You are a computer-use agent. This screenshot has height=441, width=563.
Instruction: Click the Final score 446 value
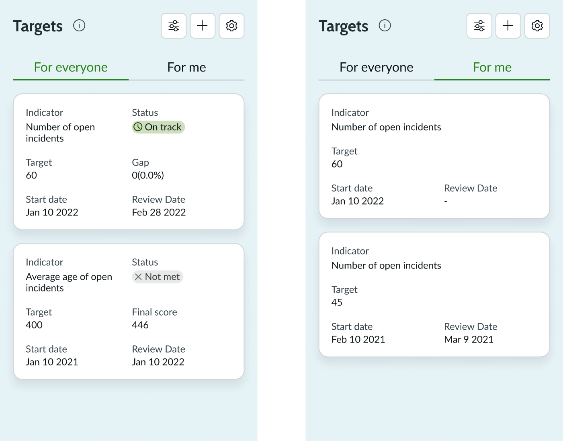coord(140,325)
